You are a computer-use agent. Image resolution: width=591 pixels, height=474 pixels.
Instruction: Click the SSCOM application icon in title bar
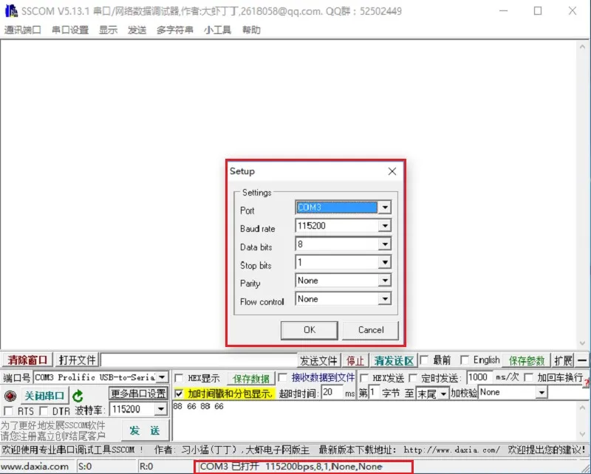[11, 11]
